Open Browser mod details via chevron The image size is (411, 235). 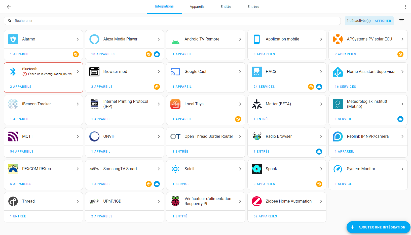[x=159, y=72]
